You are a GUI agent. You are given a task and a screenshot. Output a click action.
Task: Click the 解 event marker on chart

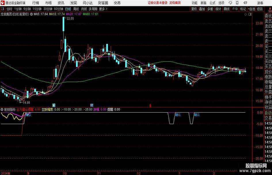pyautogui.click(x=54, y=105)
